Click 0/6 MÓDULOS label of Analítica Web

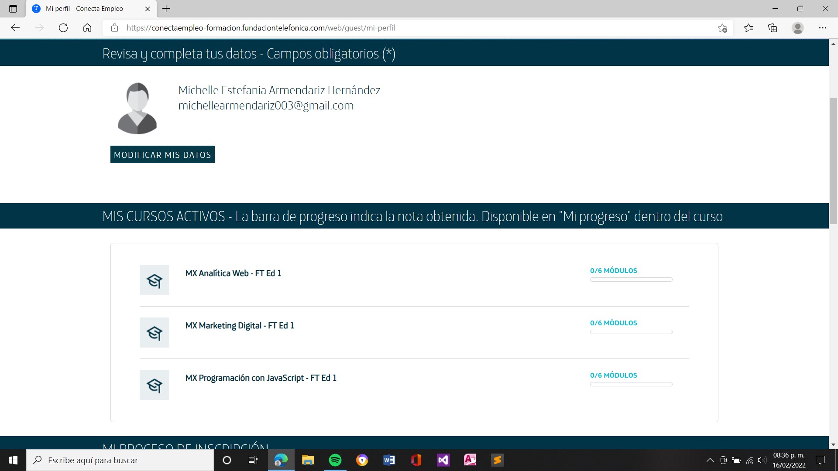tap(614, 270)
